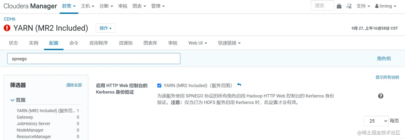
Task: Open the 诊断 dropdown menu
Action: coord(106,6)
